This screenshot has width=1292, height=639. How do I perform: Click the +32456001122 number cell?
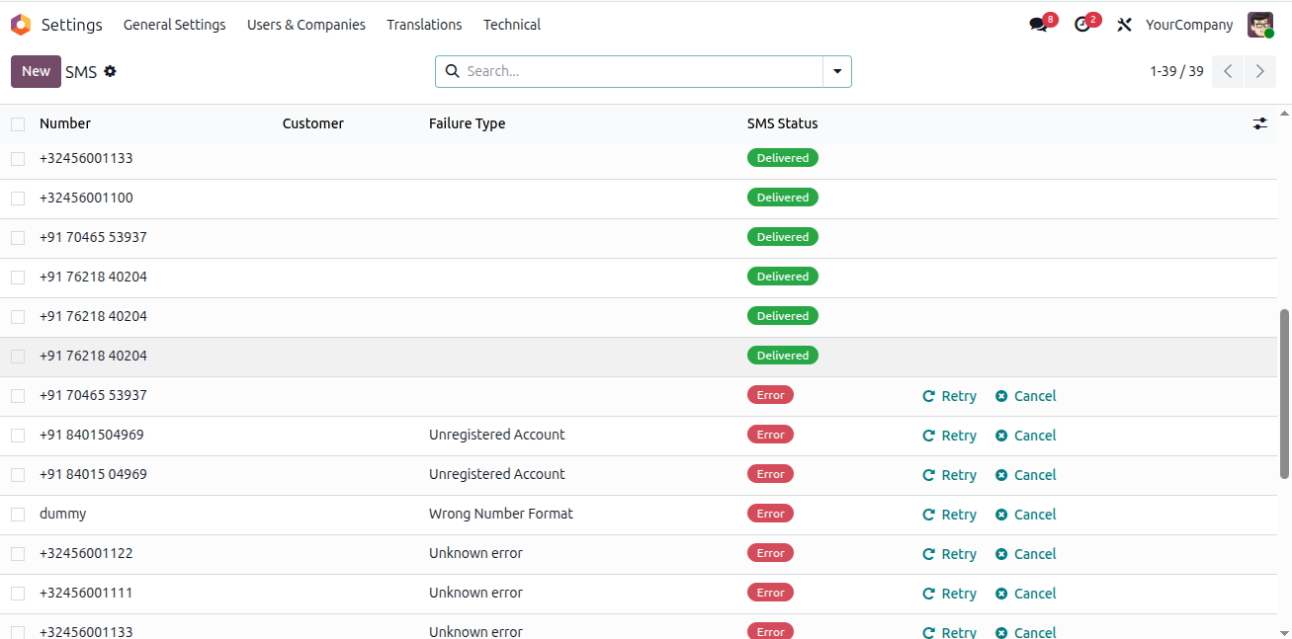(x=86, y=553)
